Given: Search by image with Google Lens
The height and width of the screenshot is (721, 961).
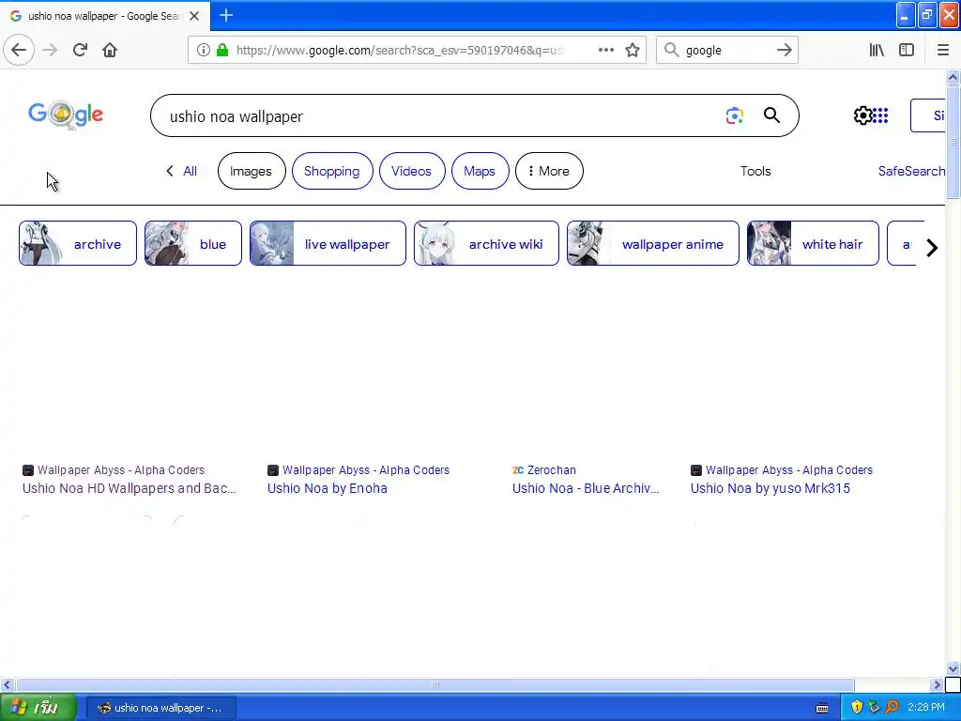Looking at the screenshot, I should (x=734, y=115).
